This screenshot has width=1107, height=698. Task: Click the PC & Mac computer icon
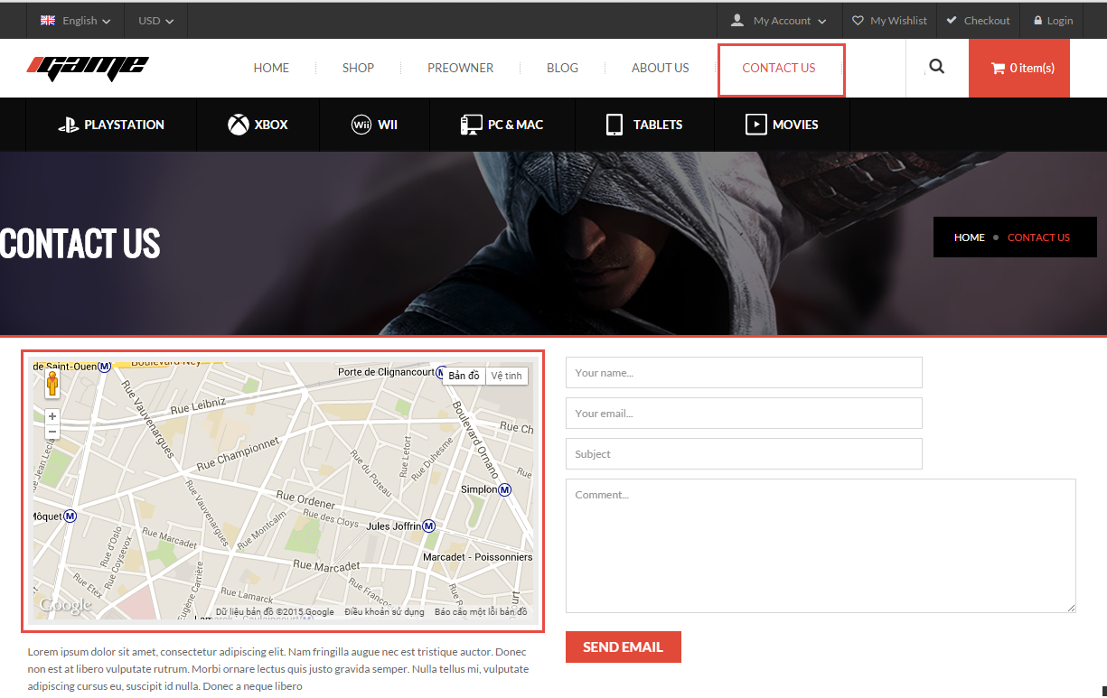(471, 125)
